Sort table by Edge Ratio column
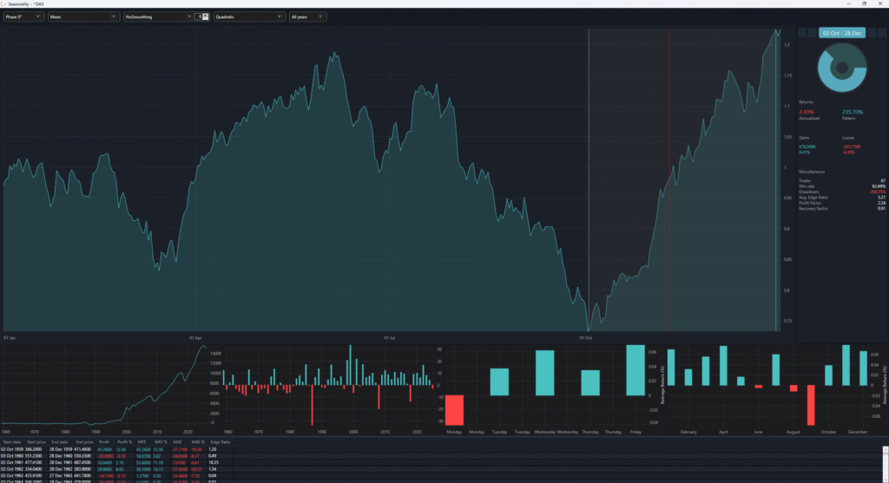This screenshot has width=889, height=483. click(220, 442)
